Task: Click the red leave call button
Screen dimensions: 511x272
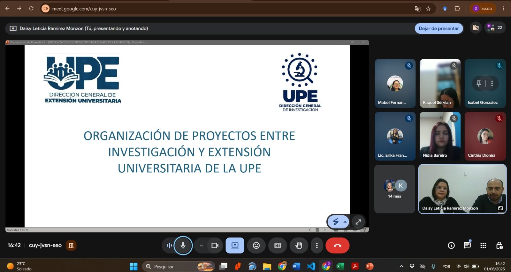Action: (x=337, y=246)
